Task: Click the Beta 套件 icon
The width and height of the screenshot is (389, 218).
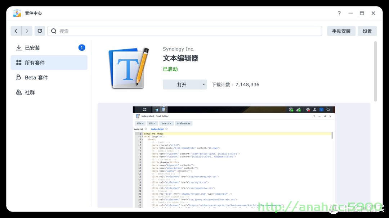Action: [19, 78]
